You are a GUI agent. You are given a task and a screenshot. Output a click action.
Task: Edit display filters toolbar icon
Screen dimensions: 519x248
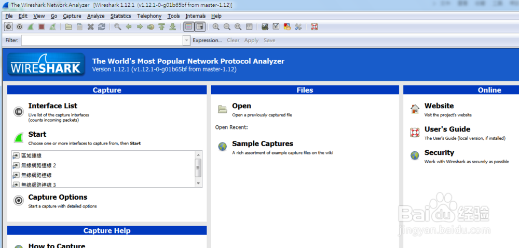[x=276, y=27]
